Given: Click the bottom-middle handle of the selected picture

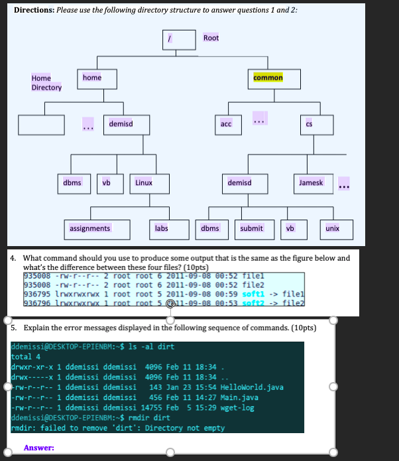Looking at the screenshot, I should pyautogui.click(x=170, y=452).
